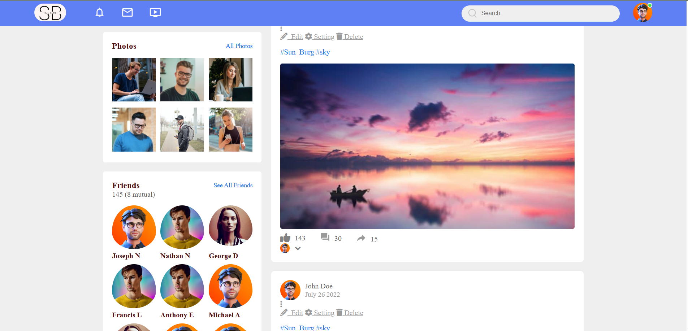This screenshot has height=331, width=688.
Task: Open three-dot options above the sunset post
Action: 281,29
